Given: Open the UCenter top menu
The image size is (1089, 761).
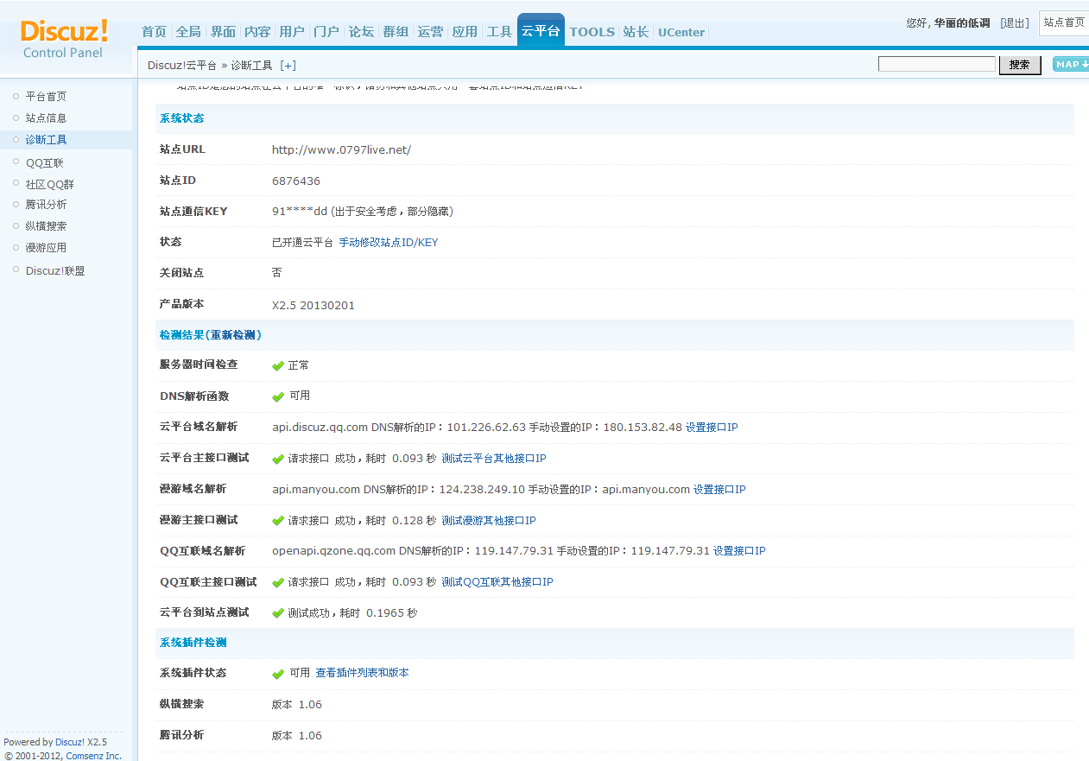Looking at the screenshot, I should click(x=681, y=32).
